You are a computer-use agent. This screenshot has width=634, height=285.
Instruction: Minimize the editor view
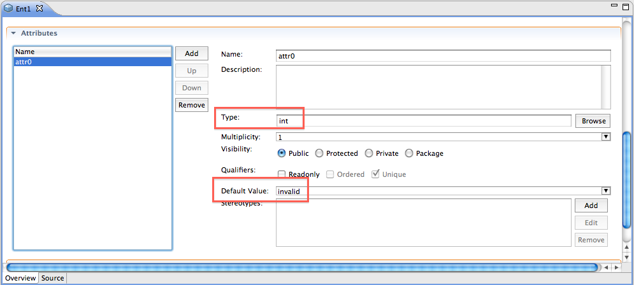click(615, 6)
